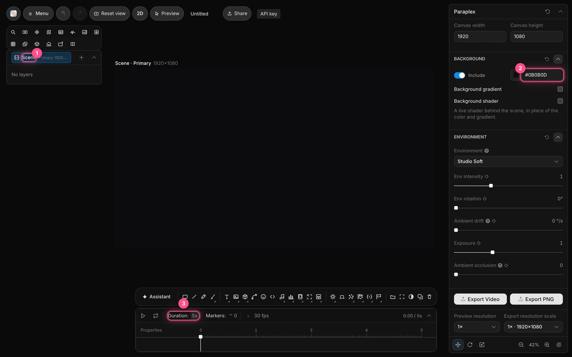Open the Export resolution scale dropdown
Image resolution: width=572 pixels, height=357 pixels.
pyautogui.click(x=533, y=327)
